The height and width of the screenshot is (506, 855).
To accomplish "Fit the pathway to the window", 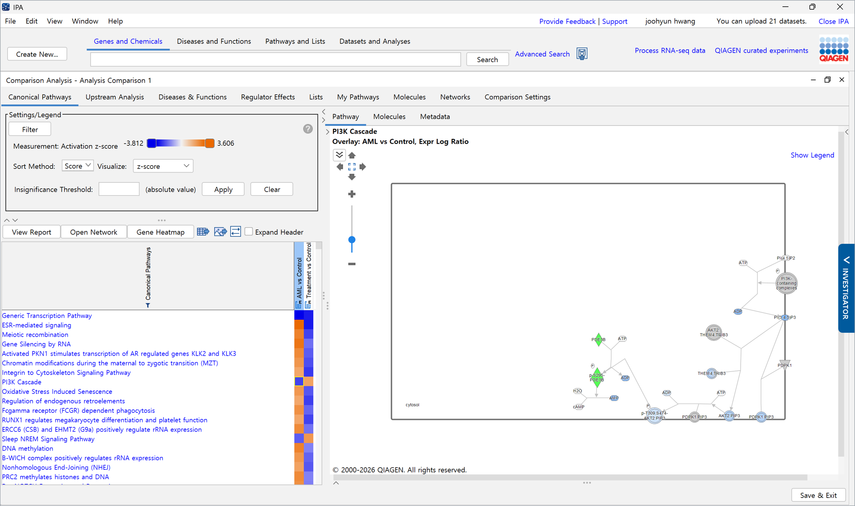I will tap(352, 167).
